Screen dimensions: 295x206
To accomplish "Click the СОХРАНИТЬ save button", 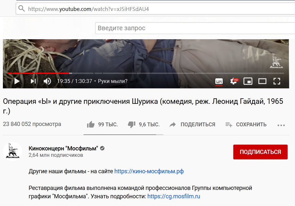I will (246, 125).
